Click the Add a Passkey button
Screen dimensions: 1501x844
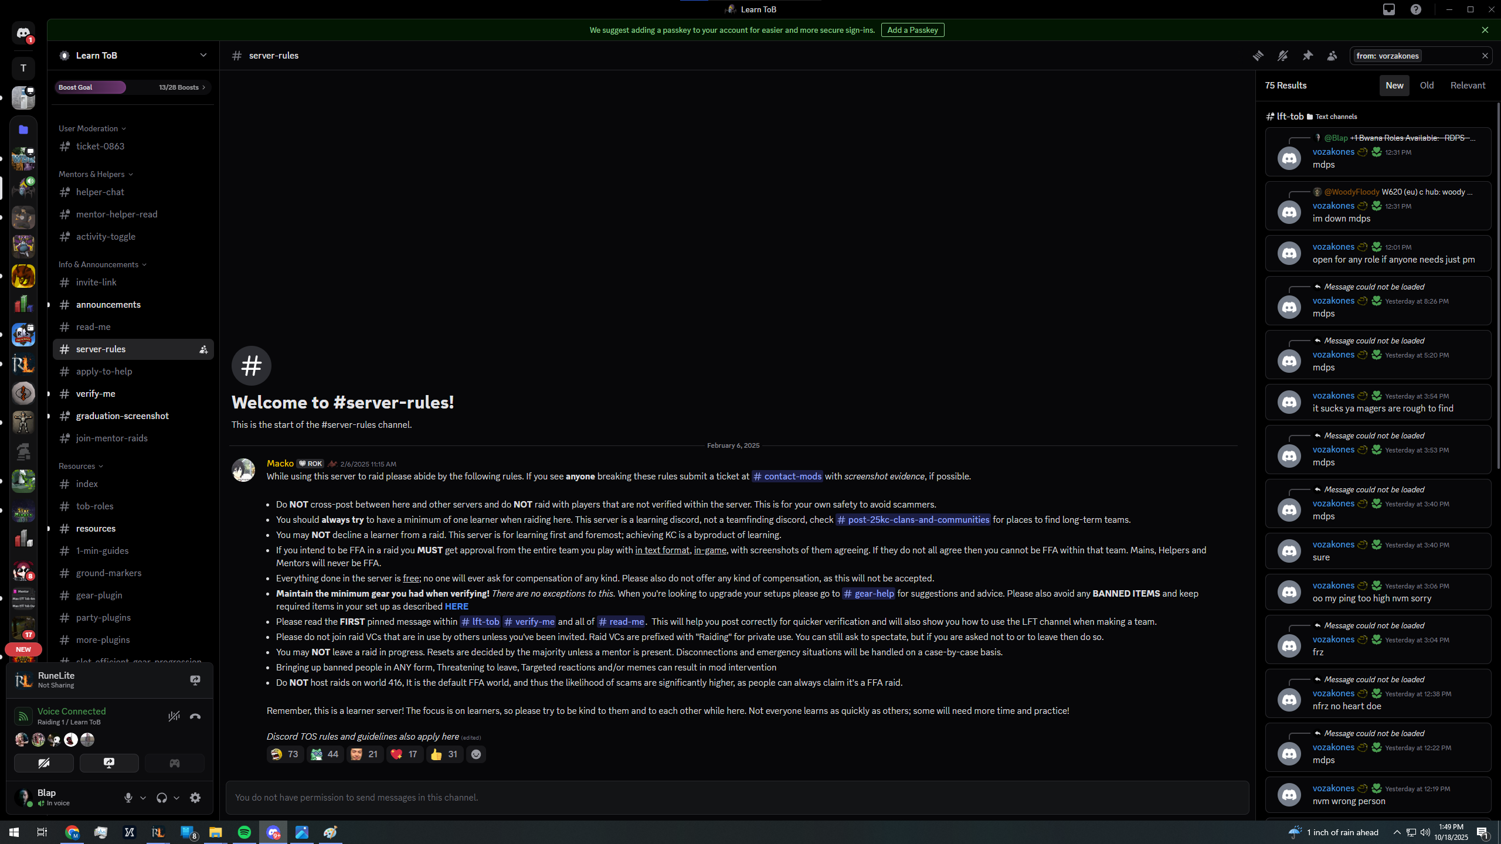tap(912, 30)
